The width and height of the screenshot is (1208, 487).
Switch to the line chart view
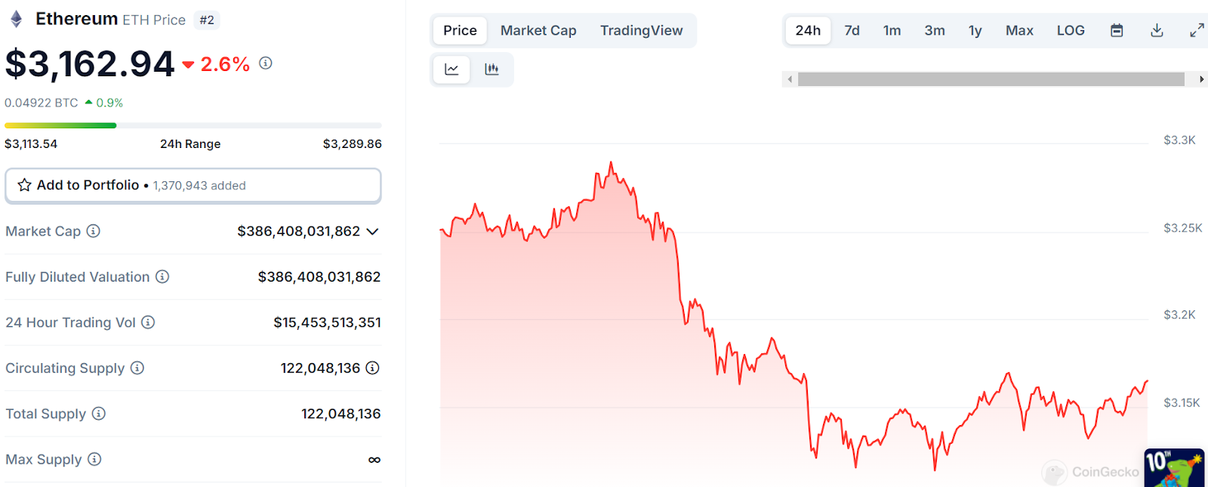coord(451,69)
